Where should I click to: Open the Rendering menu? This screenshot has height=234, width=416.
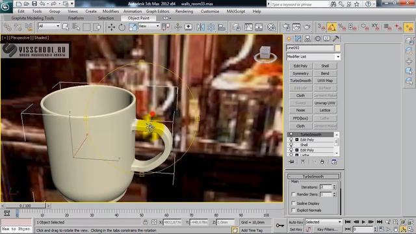184,12
